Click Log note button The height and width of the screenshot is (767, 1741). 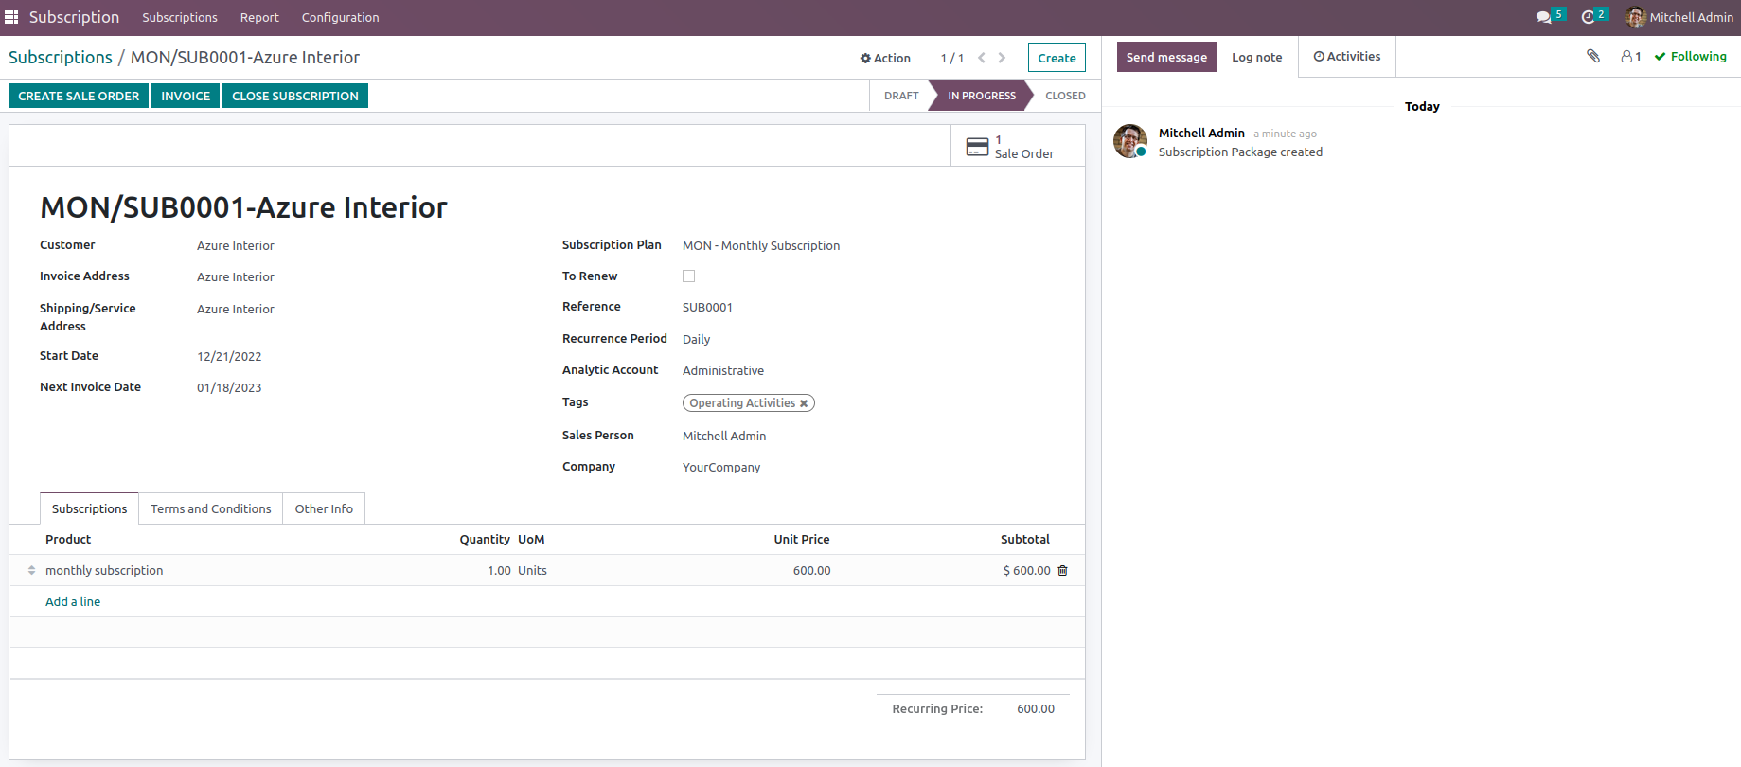click(x=1256, y=57)
